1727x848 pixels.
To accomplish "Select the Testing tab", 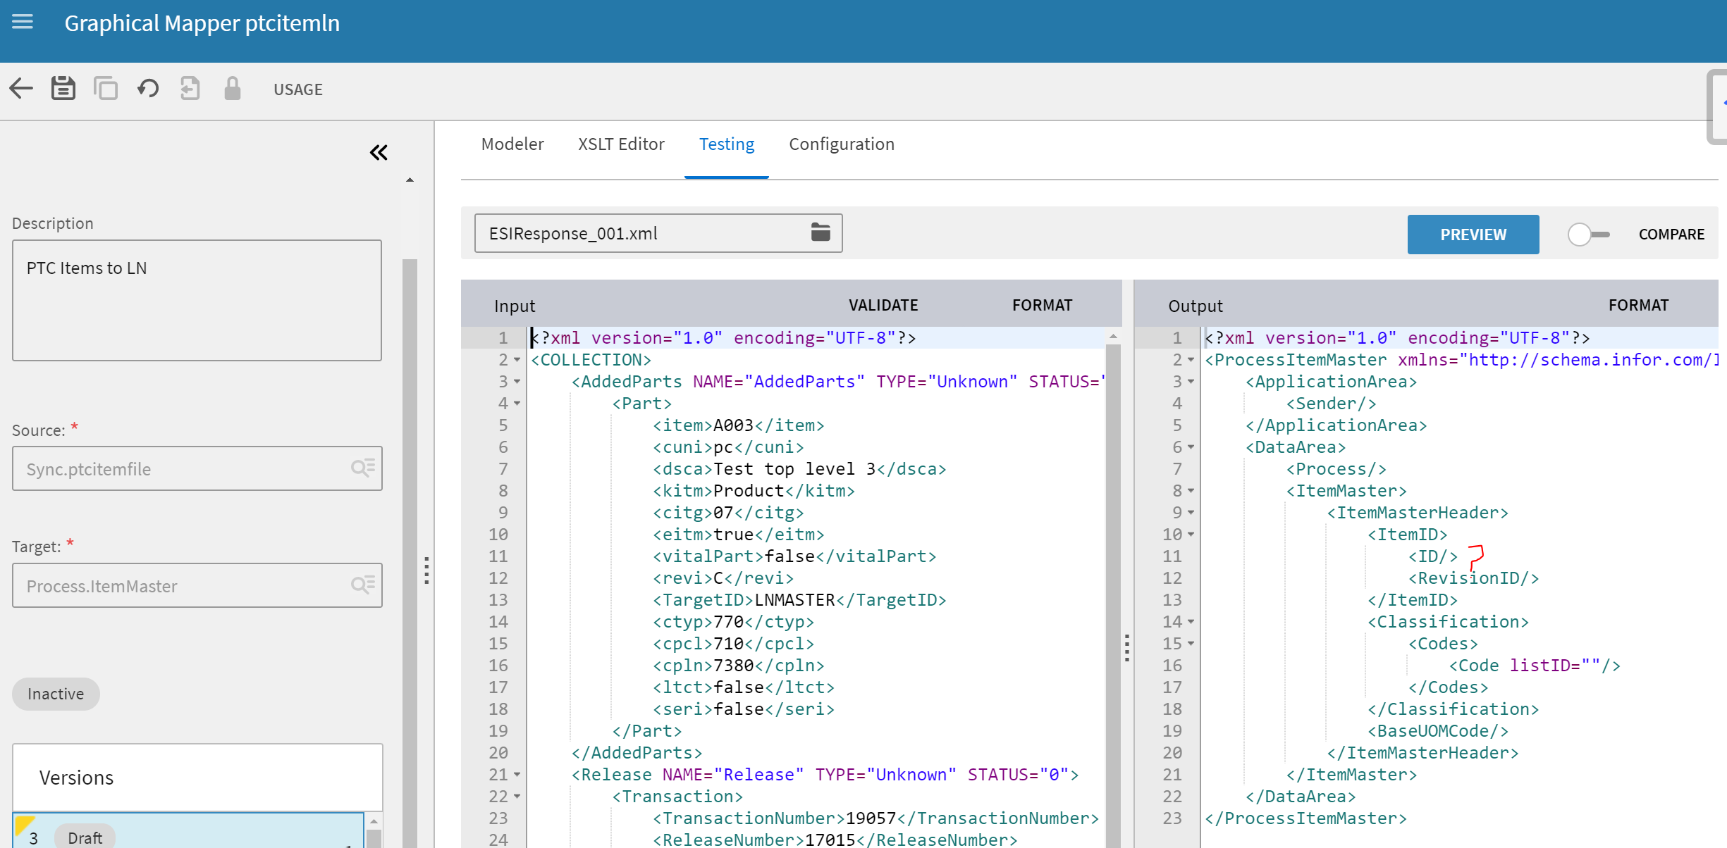I will pyautogui.click(x=727, y=144).
